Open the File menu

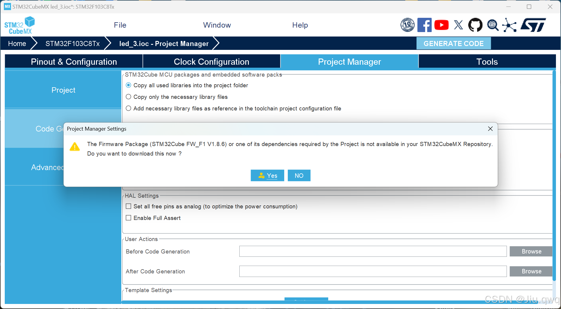[120, 25]
